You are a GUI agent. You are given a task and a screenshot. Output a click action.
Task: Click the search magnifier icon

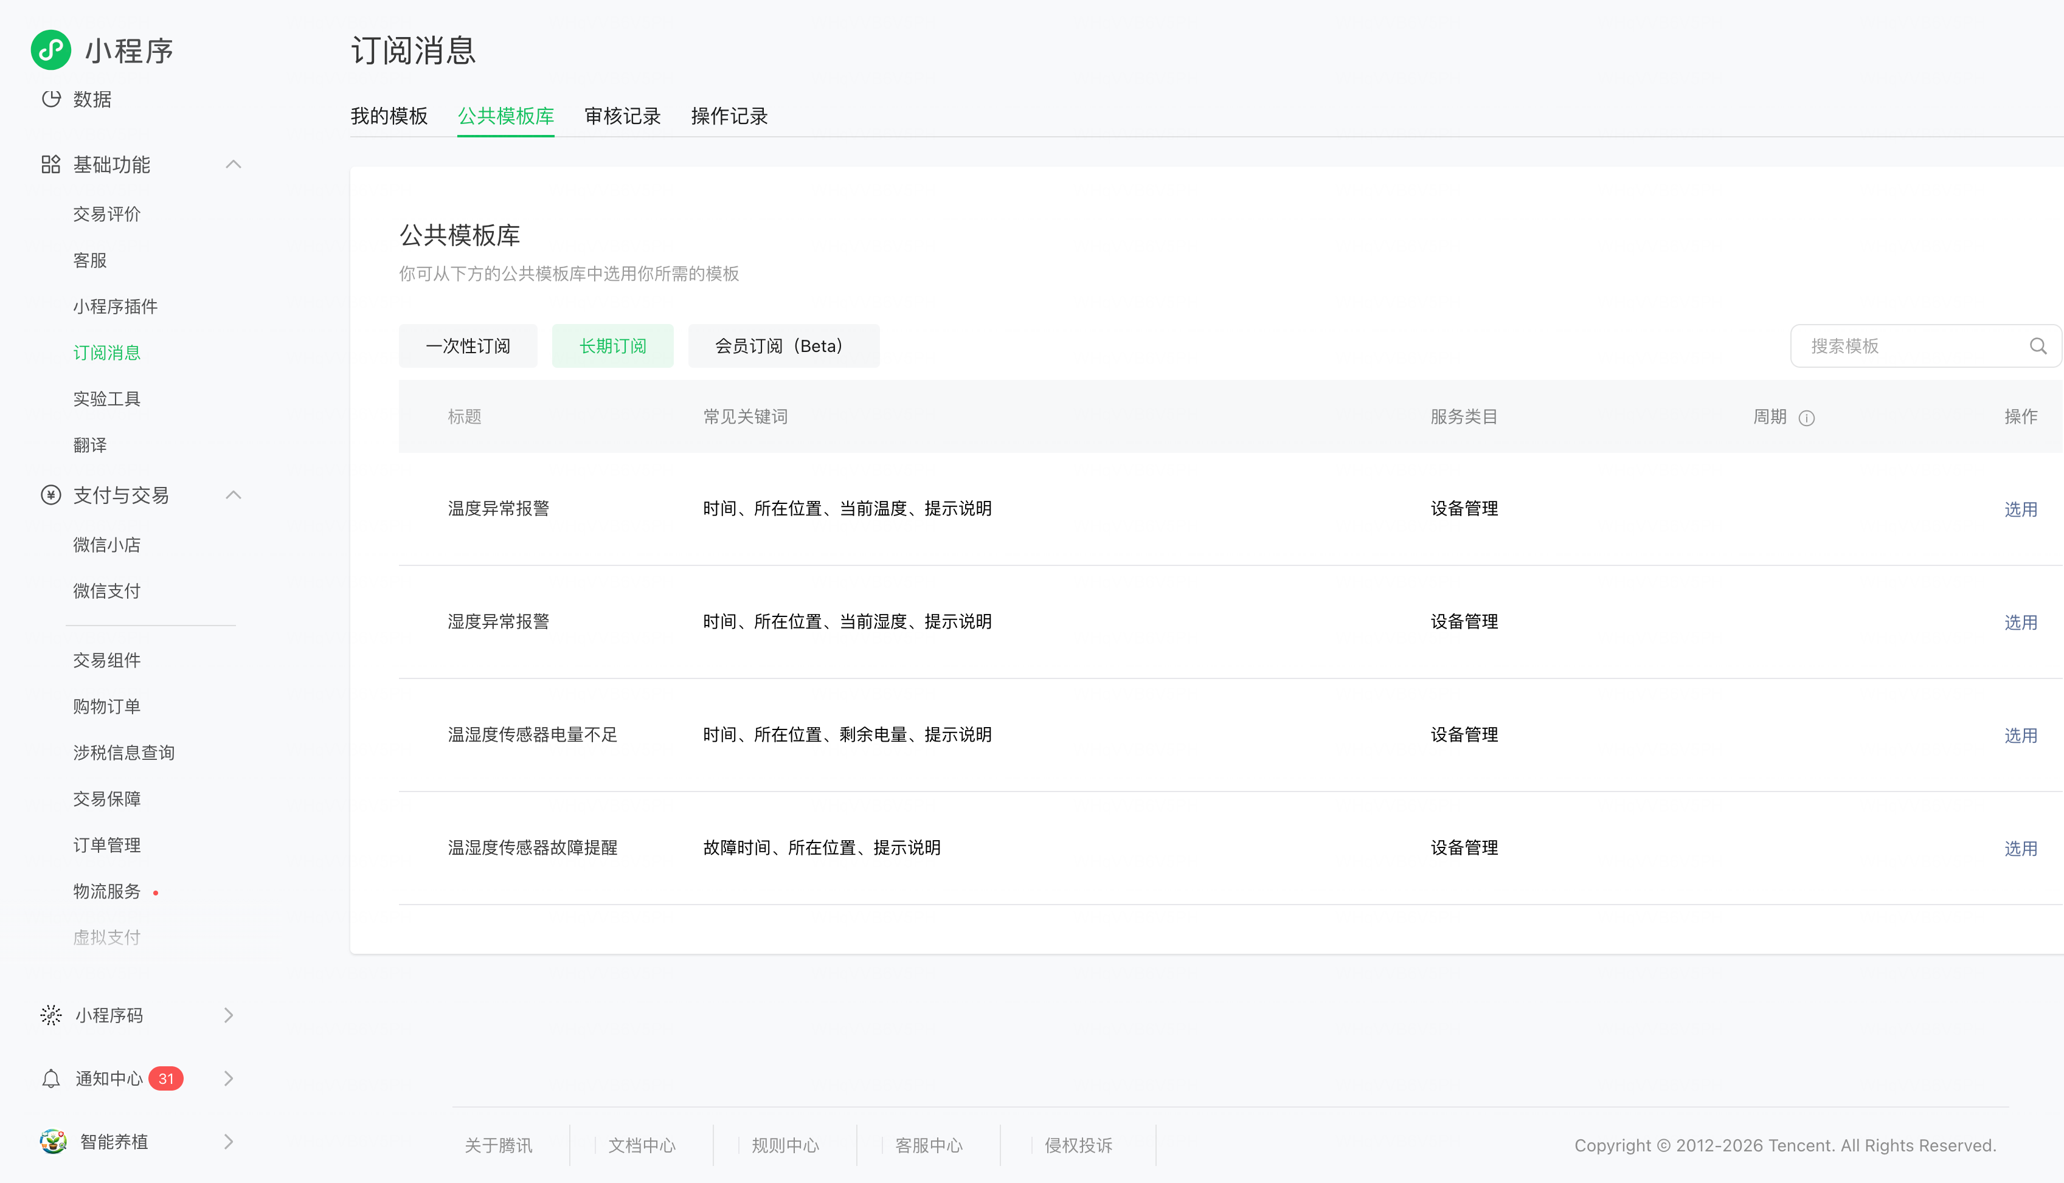point(2037,346)
